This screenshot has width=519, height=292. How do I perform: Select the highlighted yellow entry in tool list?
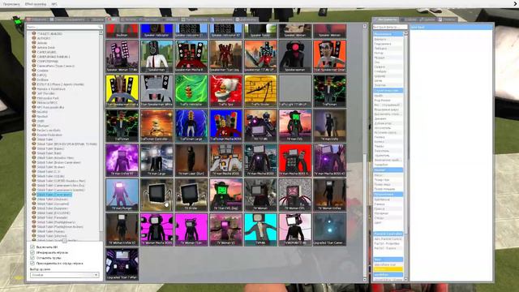click(x=388, y=269)
